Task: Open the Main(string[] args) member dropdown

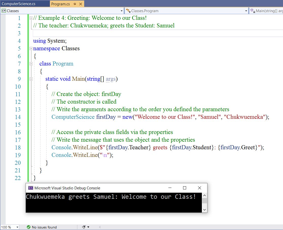Action: click(x=266, y=11)
